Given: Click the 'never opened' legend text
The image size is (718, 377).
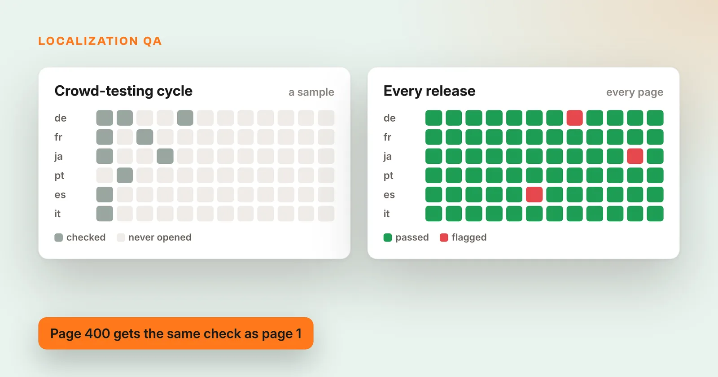Looking at the screenshot, I should coord(160,237).
